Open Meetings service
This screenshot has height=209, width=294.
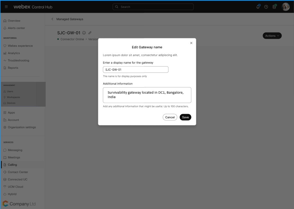coord(14,157)
